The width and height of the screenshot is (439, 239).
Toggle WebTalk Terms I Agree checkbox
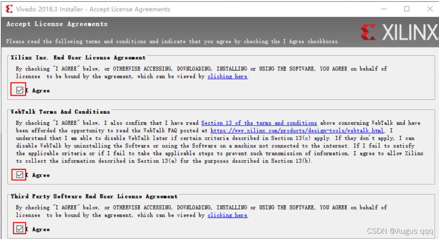pyautogui.click(x=19, y=175)
